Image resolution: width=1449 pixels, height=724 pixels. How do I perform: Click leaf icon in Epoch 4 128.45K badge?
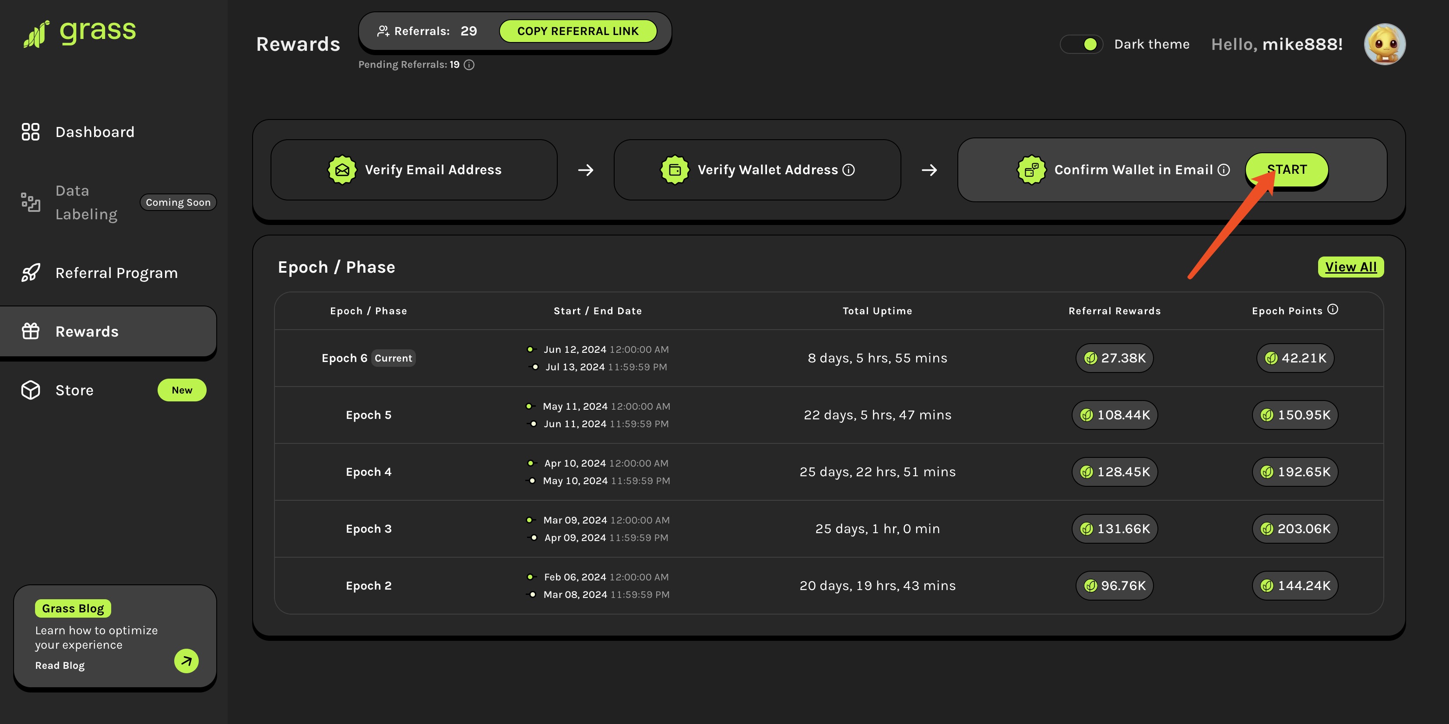1086,472
